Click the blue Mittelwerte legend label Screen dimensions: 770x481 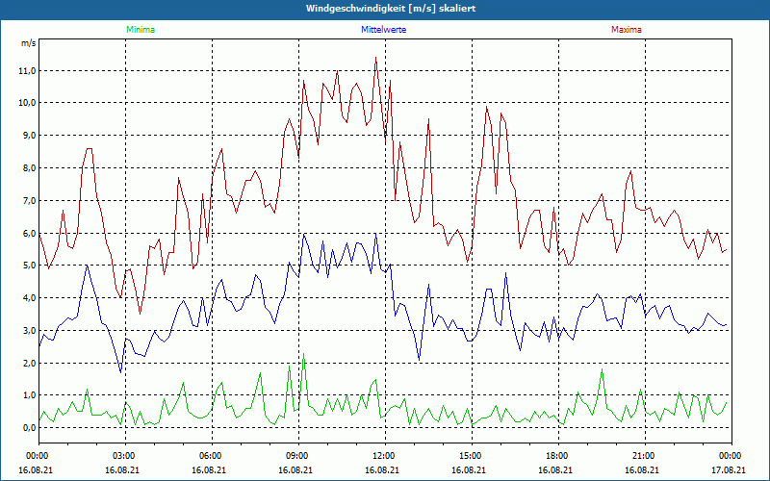pos(383,30)
